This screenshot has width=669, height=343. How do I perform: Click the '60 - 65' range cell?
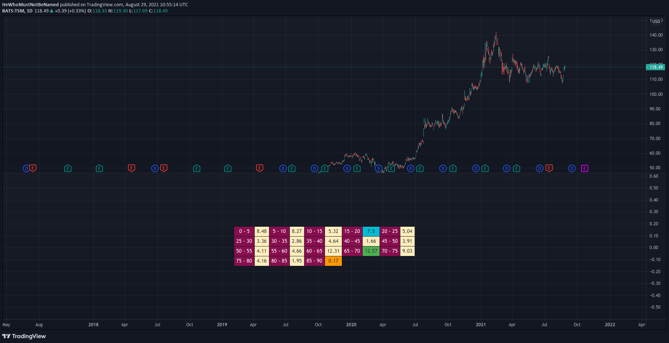coord(314,251)
